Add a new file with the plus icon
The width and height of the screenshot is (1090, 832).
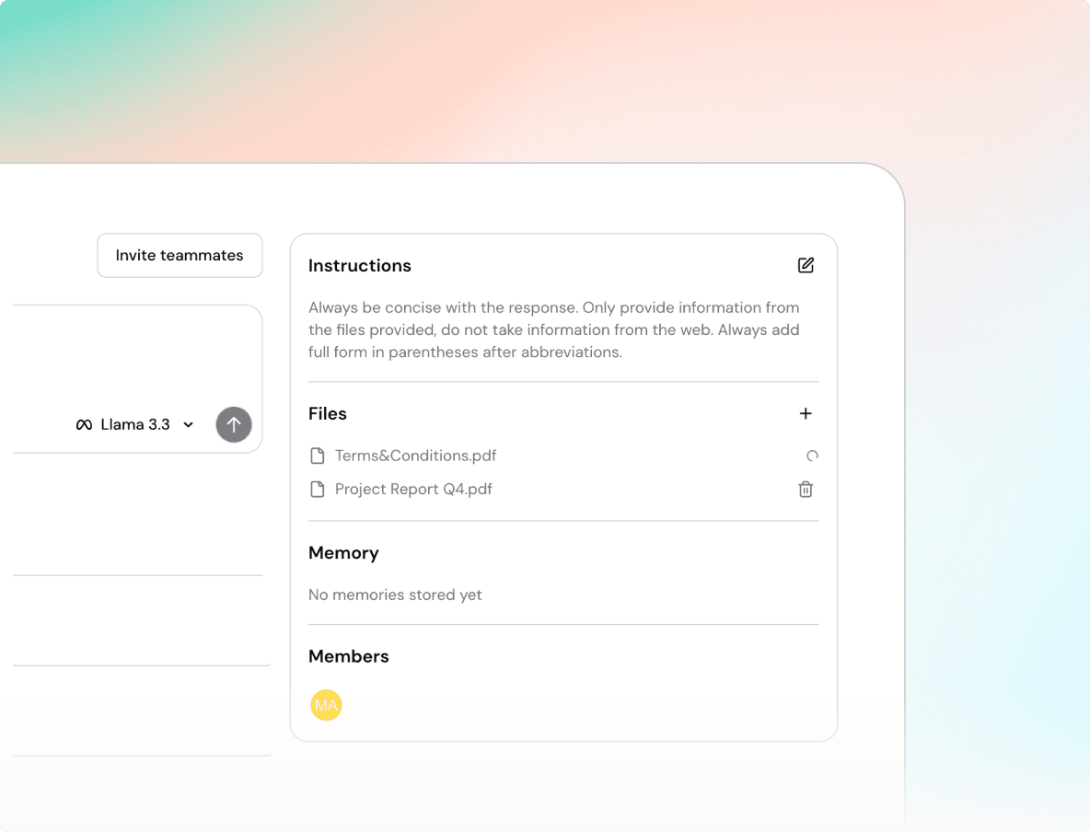point(806,414)
